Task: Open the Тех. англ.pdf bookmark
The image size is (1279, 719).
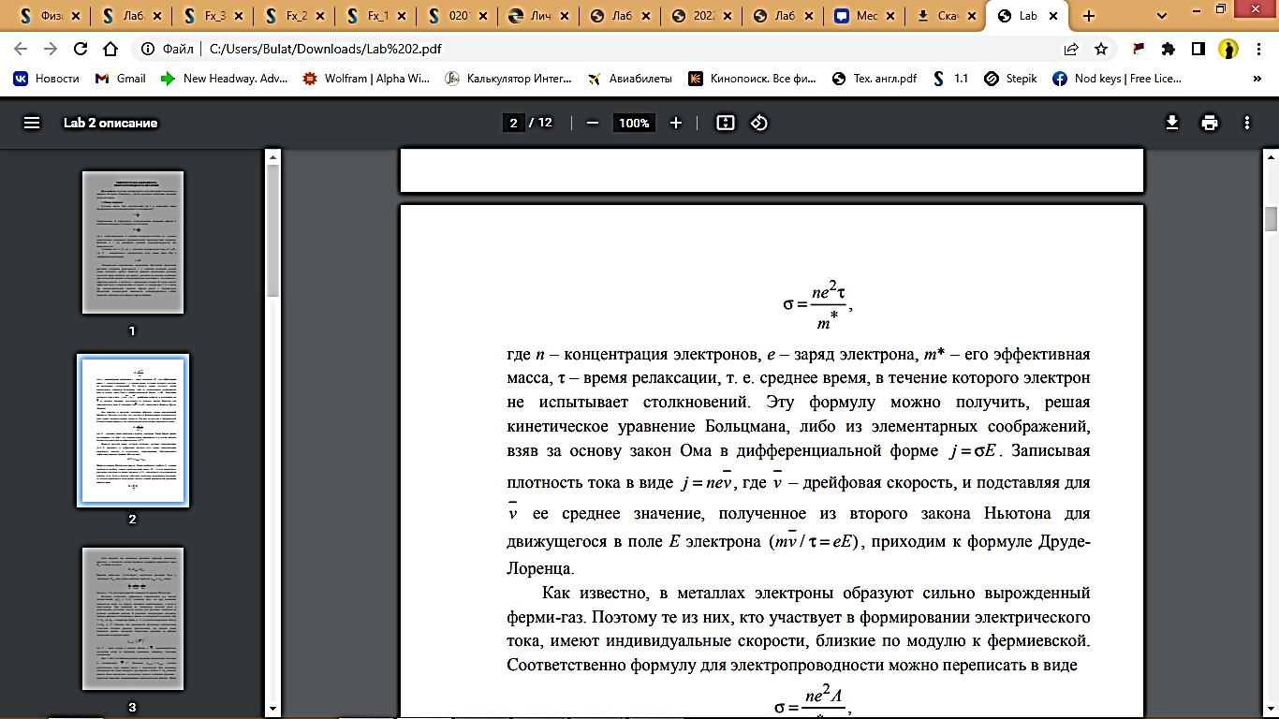Action: 875,79
